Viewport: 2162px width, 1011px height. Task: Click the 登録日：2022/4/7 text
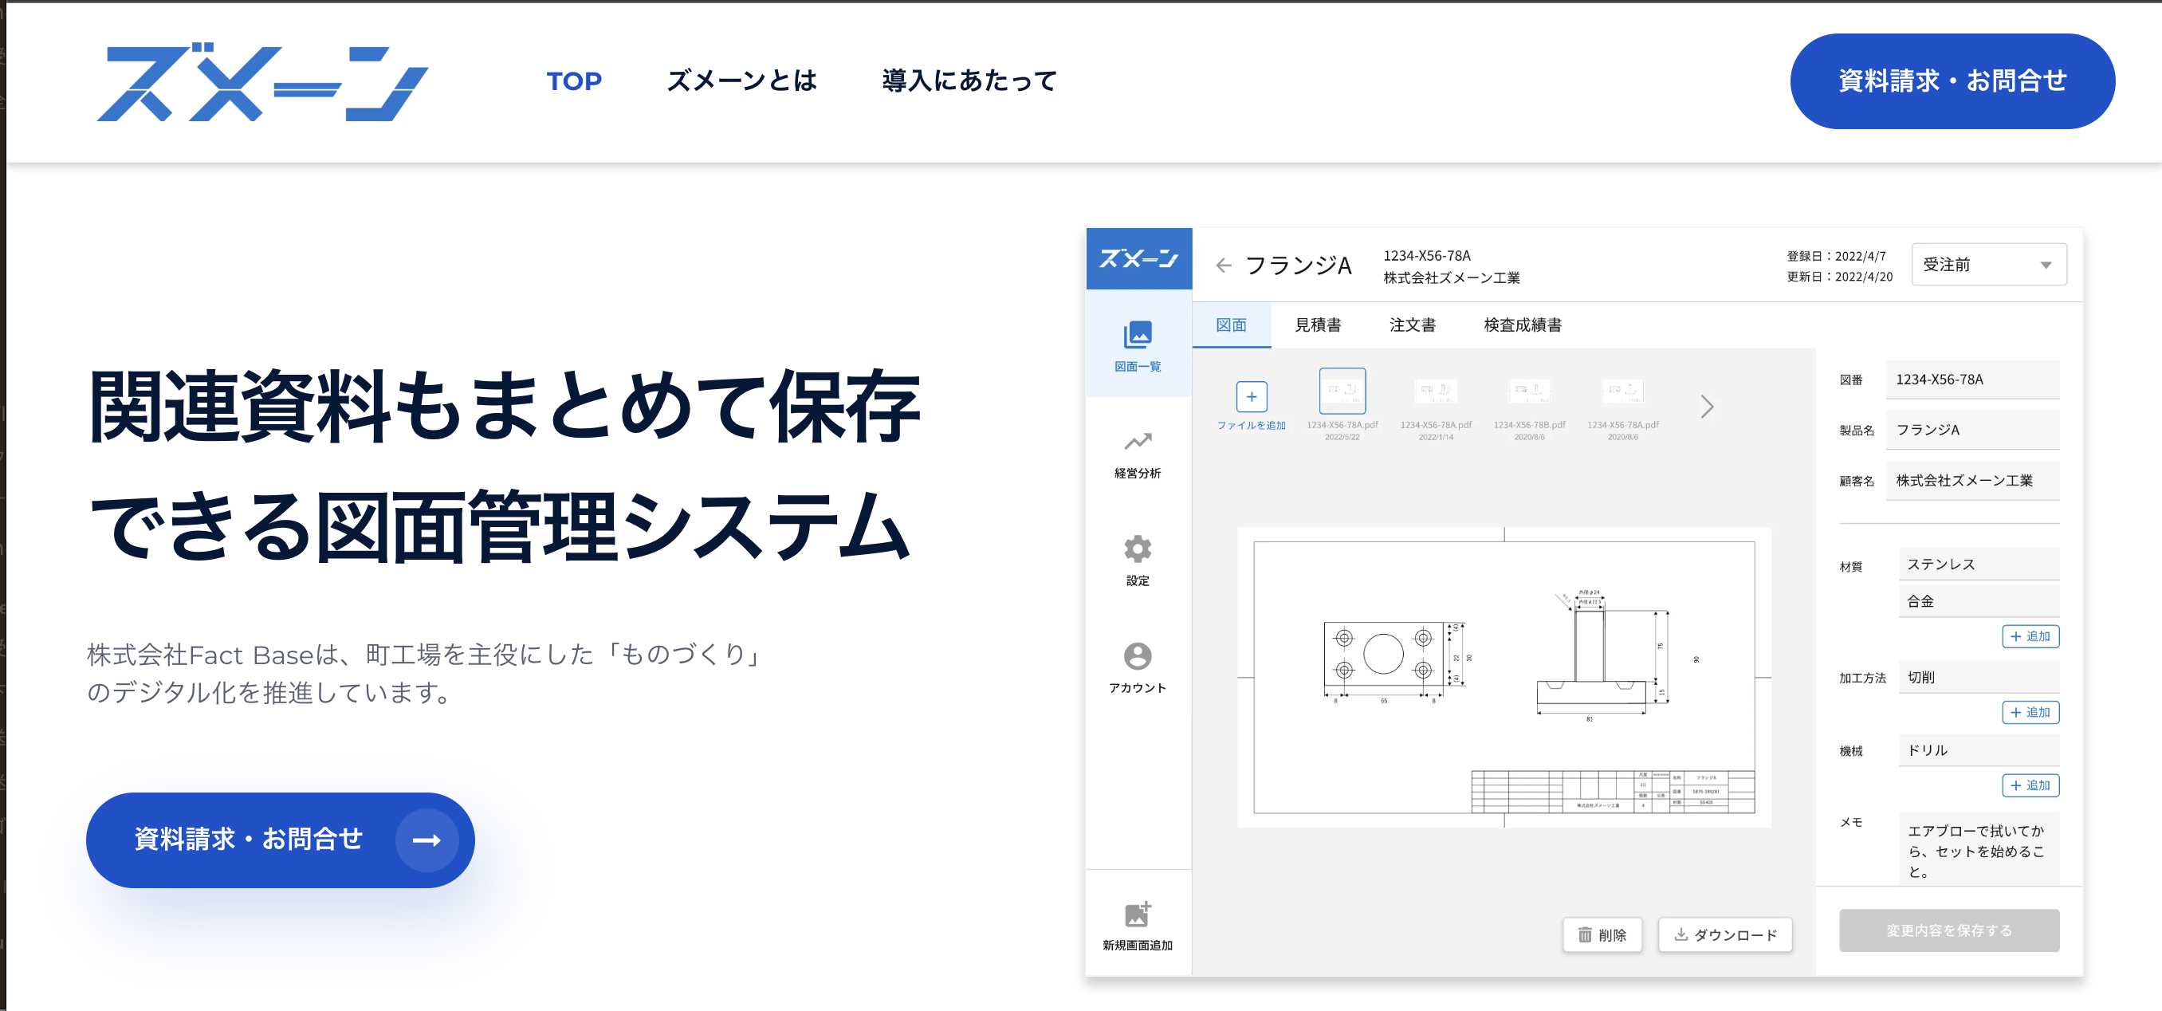click(1837, 256)
